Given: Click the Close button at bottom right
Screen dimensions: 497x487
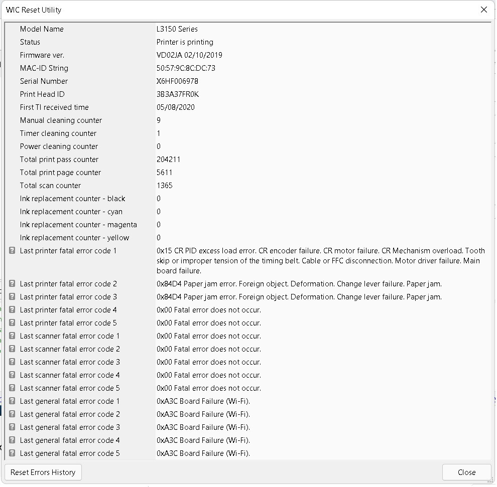Looking at the screenshot, I should coord(466,472).
